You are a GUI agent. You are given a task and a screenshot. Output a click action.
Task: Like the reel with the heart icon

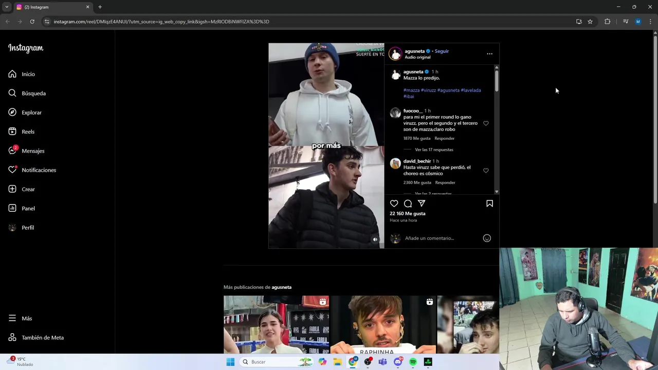(x=394, y=203)
